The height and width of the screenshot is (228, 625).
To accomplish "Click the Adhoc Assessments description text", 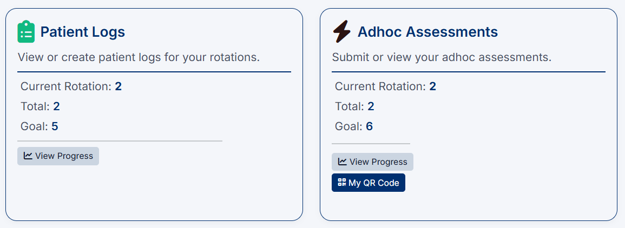I will 442,57.
